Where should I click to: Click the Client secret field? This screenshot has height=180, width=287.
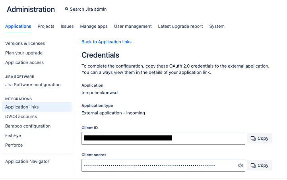pyautogui.click(x=159, y=165)
